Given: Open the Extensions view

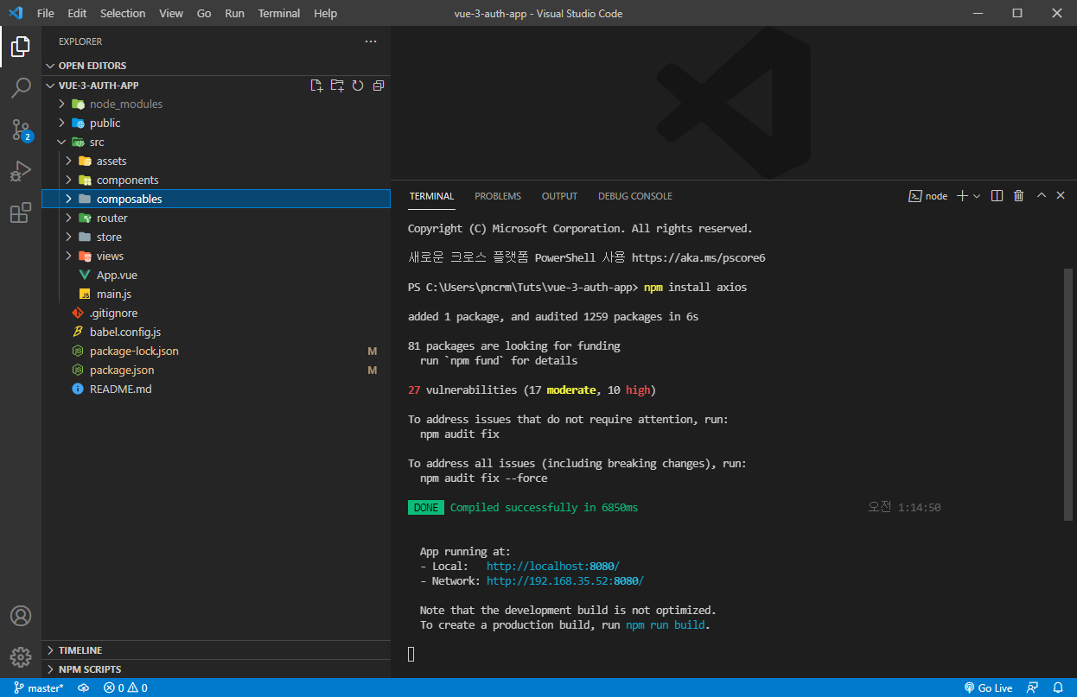Looking at the screenshot, I should click(21, 212).
